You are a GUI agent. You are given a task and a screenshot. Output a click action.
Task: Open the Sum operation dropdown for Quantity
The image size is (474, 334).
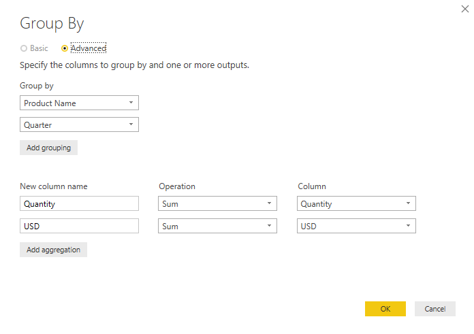click(217, 204)
